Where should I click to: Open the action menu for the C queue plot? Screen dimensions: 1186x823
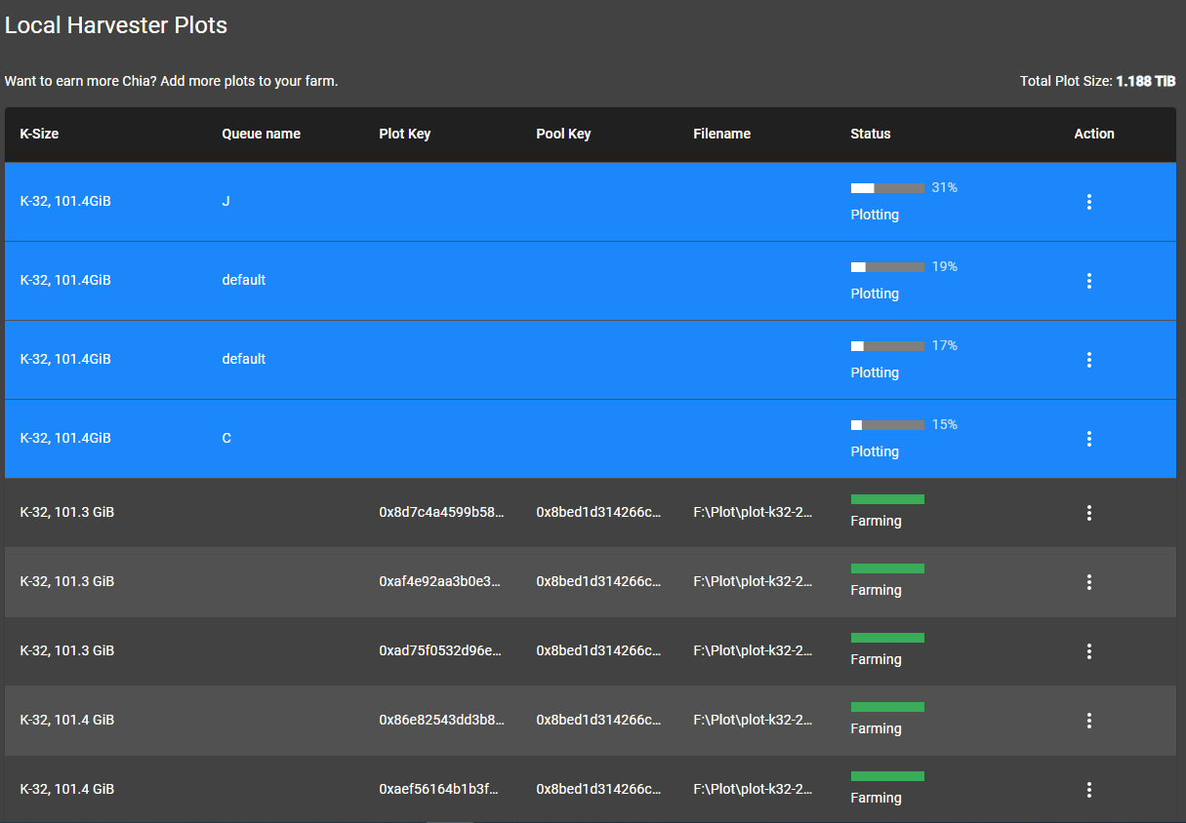click(x=1089, y=439)
